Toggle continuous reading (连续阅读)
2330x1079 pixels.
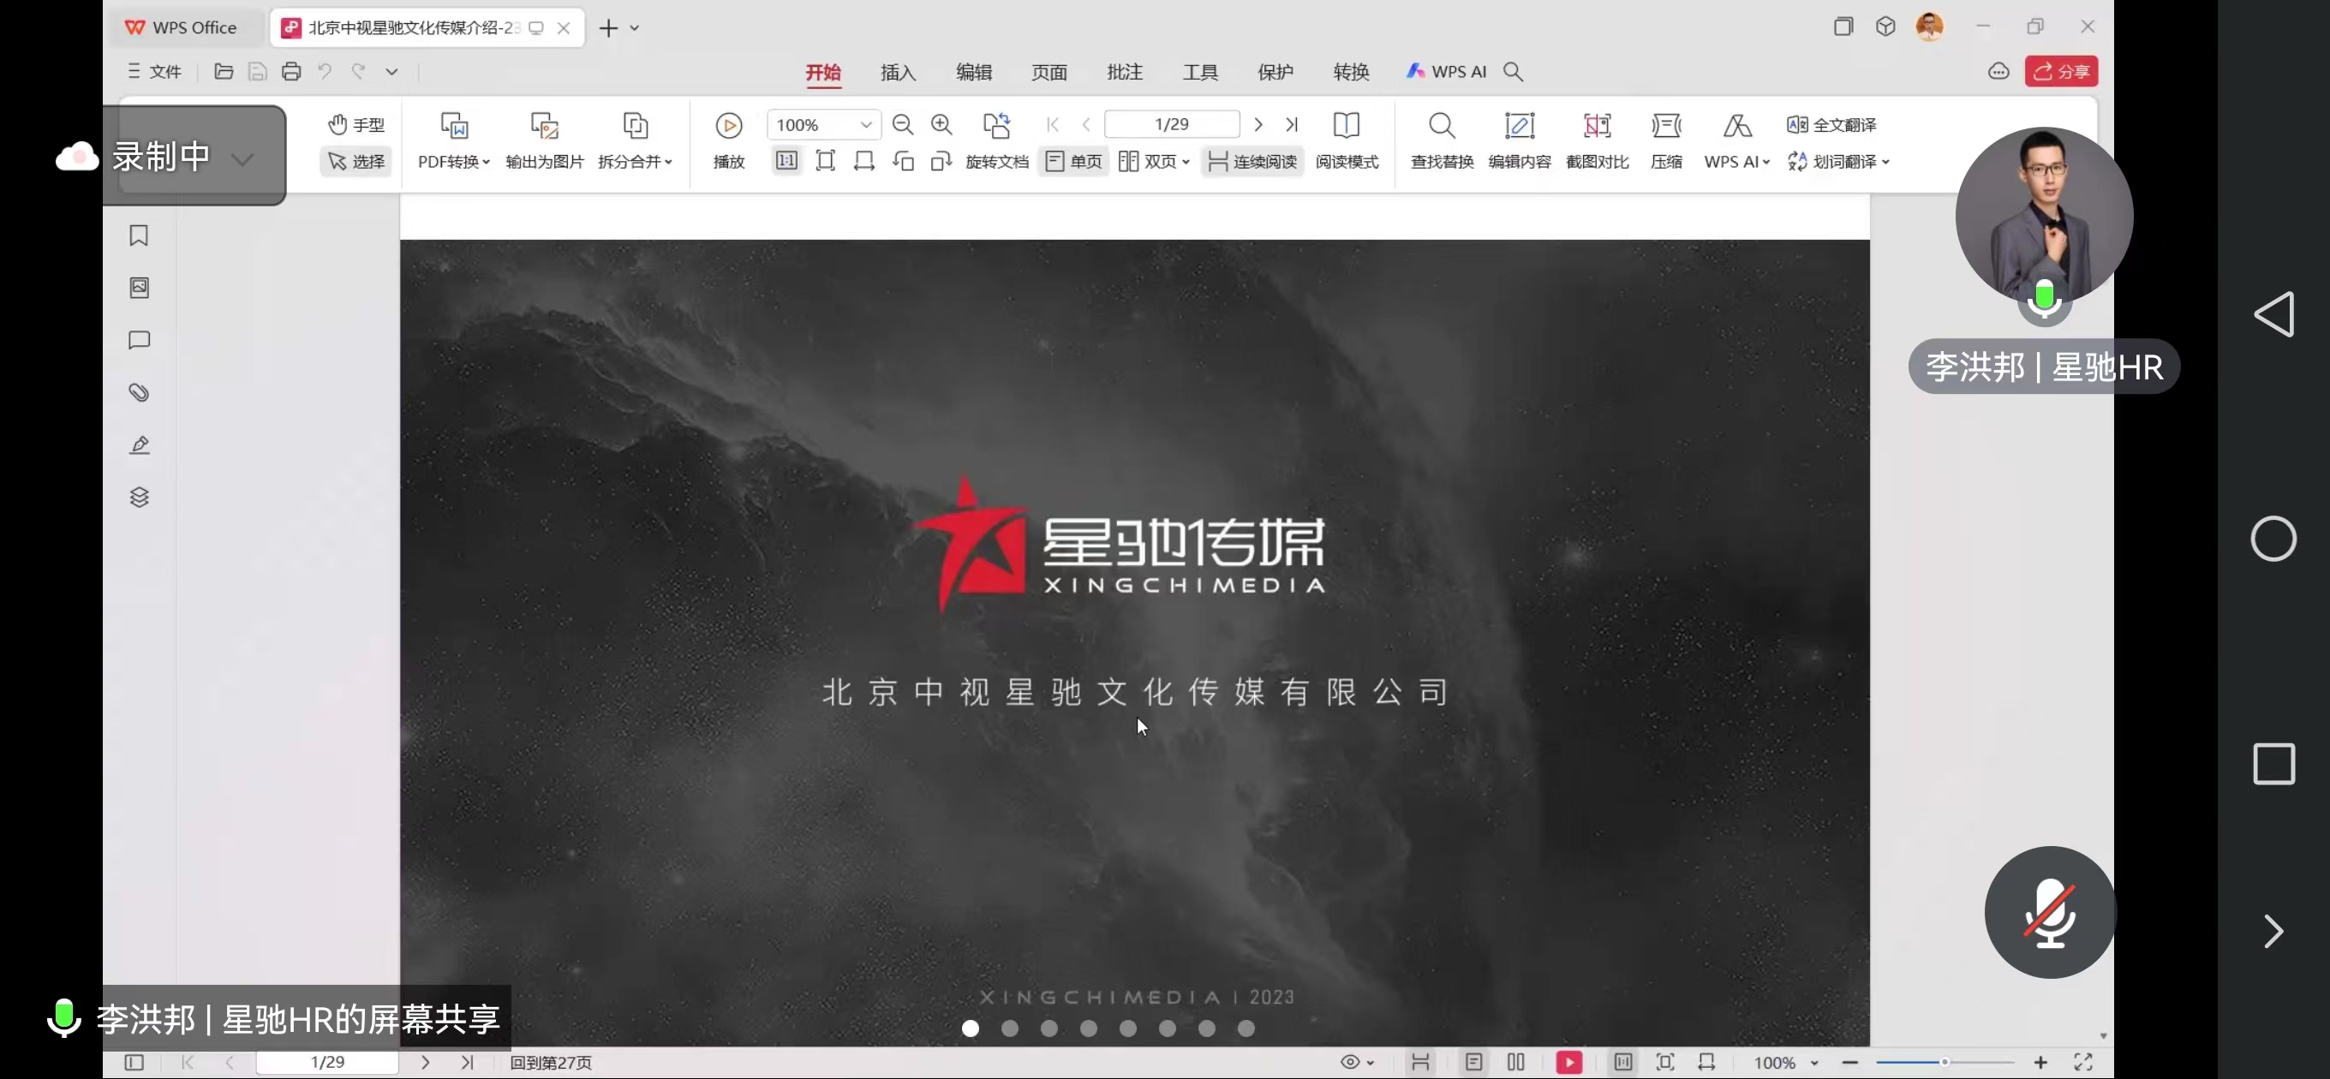coord(1252,161)
